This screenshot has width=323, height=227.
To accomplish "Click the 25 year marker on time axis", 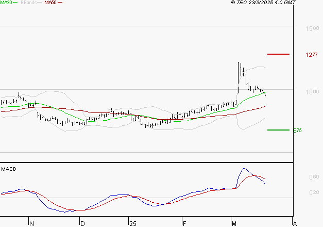I will (133, 224).
